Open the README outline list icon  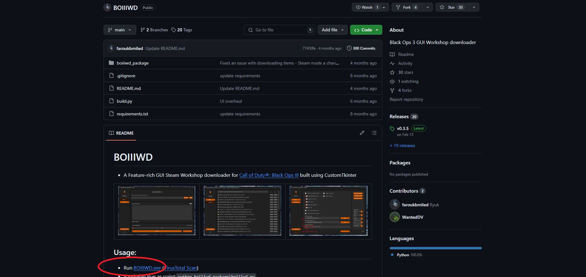pyautogui.click(x=374, y=133)
